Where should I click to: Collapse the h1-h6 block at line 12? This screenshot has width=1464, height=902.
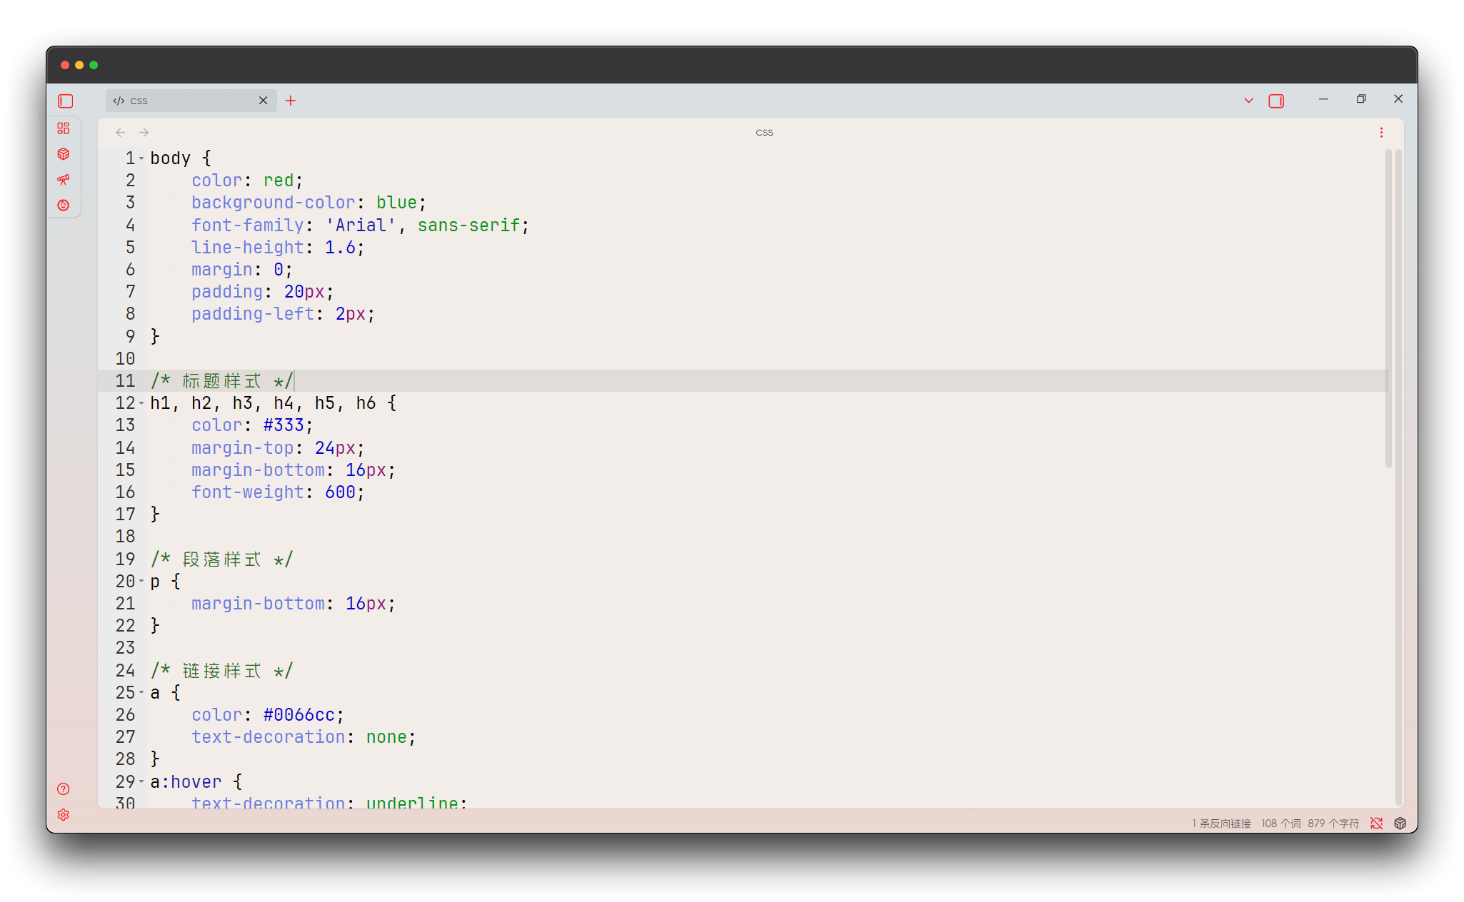coord(141,402)
